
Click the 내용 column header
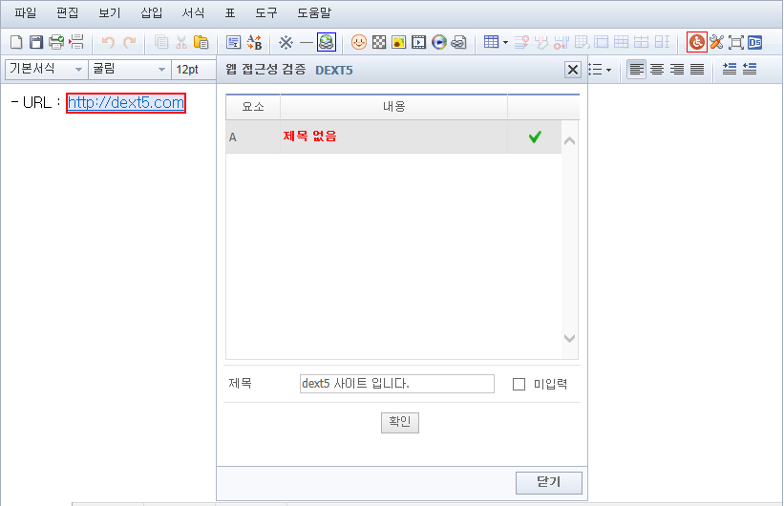click(394, 107)
